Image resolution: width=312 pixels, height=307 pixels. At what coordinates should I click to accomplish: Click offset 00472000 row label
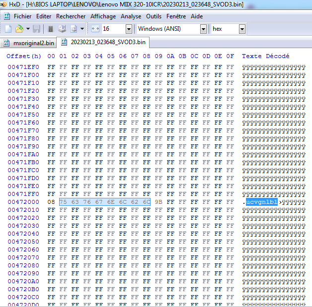[x=23, y=202]
